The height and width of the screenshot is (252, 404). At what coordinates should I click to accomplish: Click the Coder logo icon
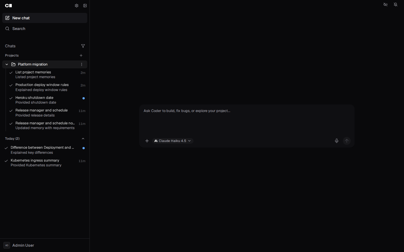click(8, 6)
